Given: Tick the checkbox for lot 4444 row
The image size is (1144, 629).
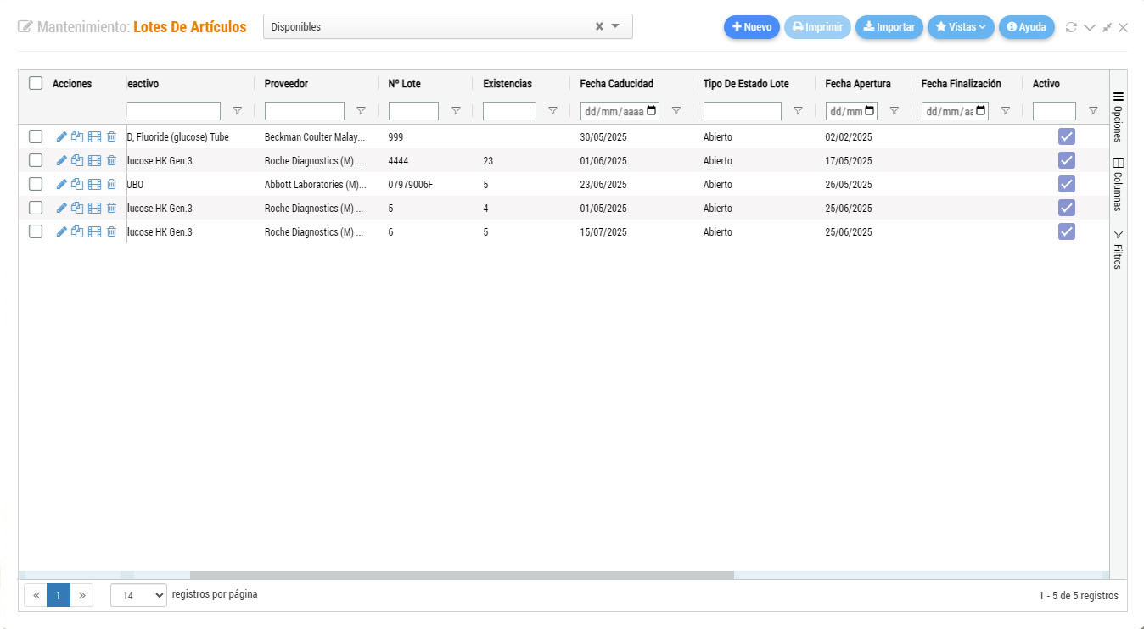Looking at the screenshot, I should [36, 160].
